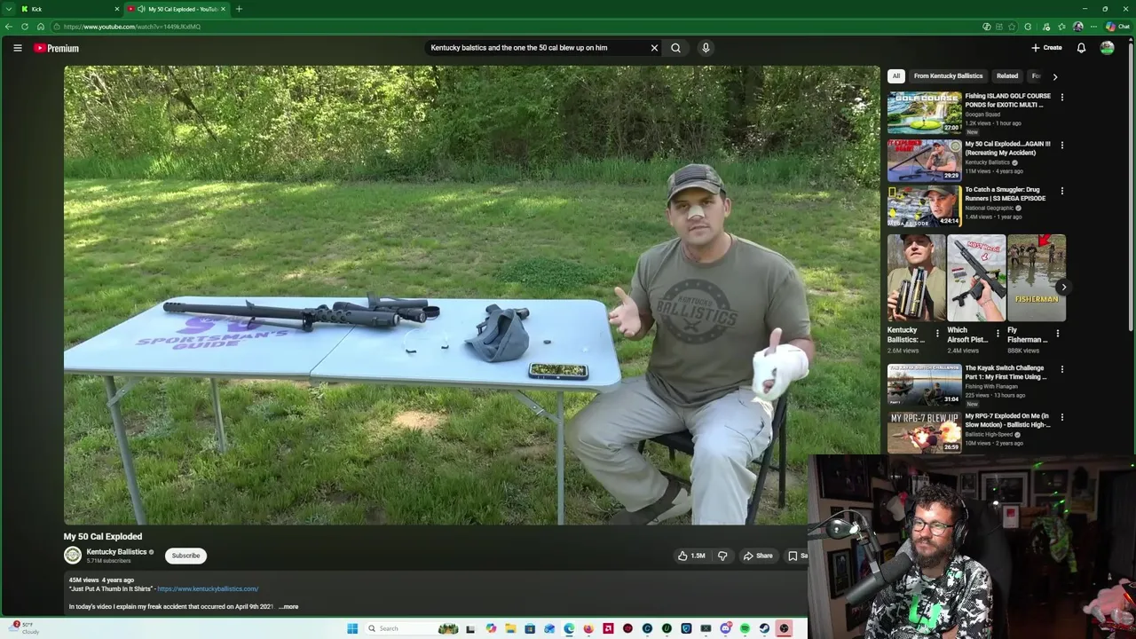Click the video player to pause
This screenshot has height=639, width=1136.
point(471,295)
